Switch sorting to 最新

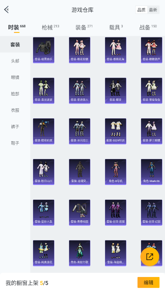[153, 10]
